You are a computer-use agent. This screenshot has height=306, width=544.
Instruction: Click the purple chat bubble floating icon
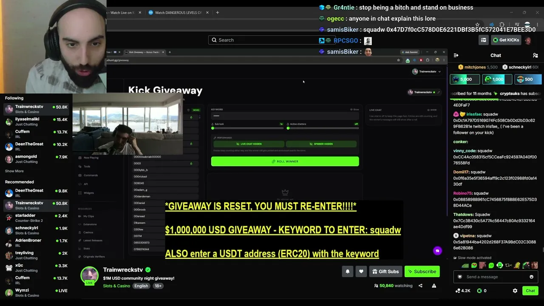tap(437, 251)
